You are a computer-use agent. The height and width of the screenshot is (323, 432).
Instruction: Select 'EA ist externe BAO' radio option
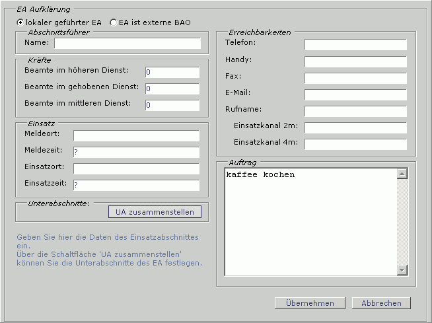tap(114, 22)
